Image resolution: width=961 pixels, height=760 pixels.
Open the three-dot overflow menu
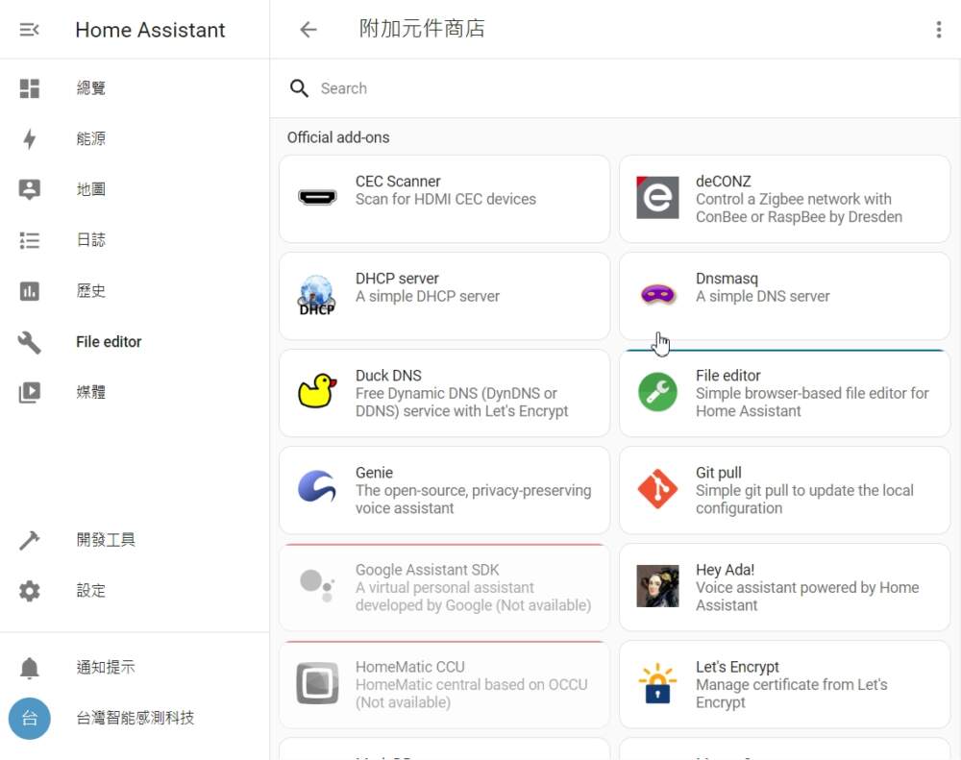pos(938,30)
